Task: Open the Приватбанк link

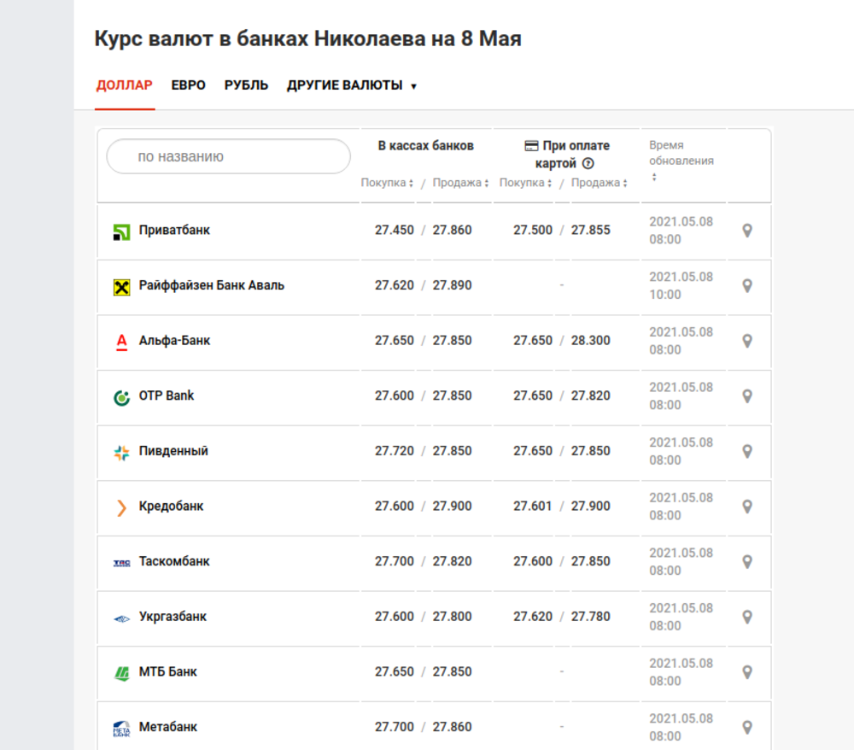Action: pos(174,231)
